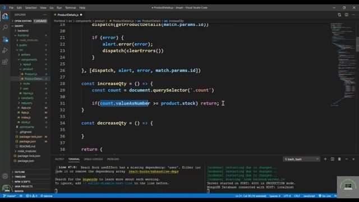The height and width of the screenshot is (202, 359).
Task: Open the Selection menu
Action: coord(31,7)
